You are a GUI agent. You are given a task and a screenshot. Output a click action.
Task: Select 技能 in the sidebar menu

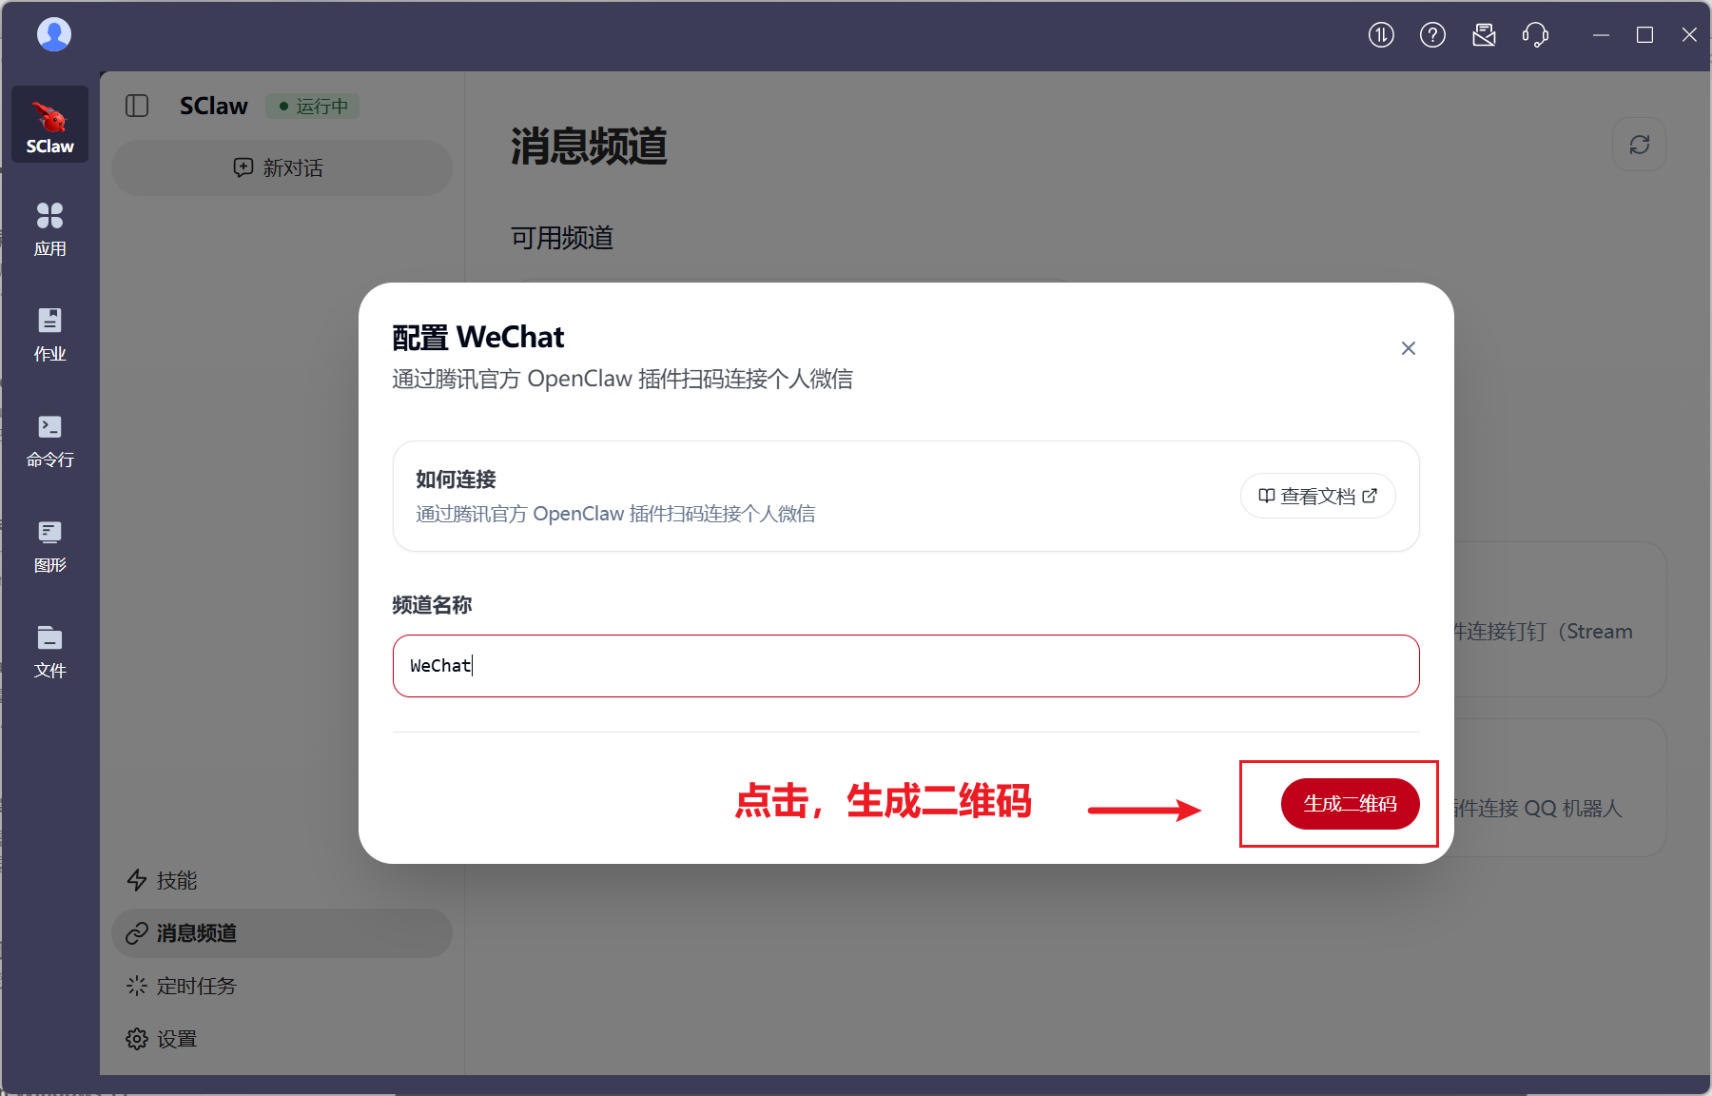pyautogui.click(x=176, y=880)
